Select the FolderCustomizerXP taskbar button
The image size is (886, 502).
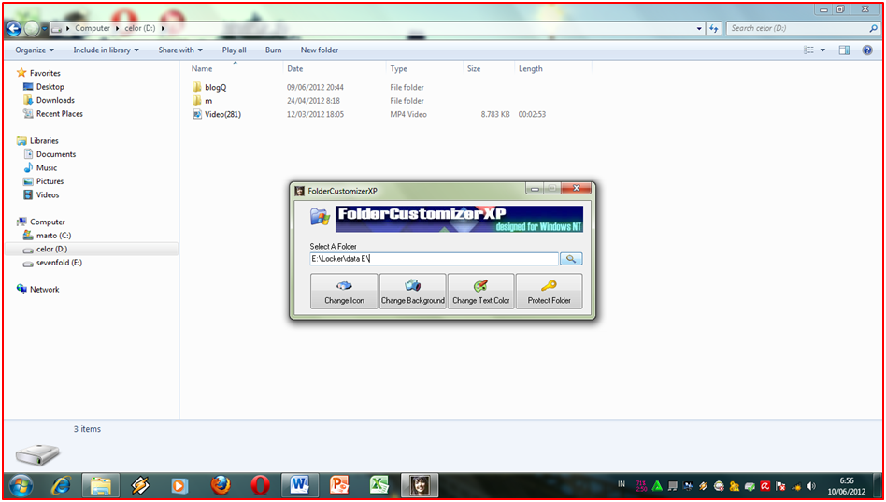[x=420, y=486]
